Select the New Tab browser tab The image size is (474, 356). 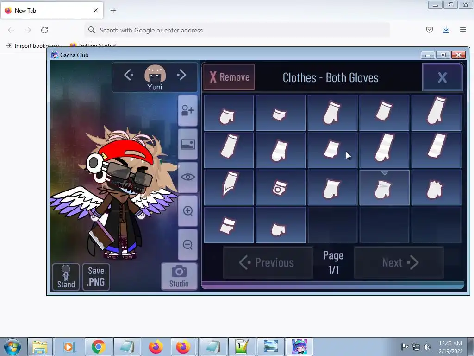coord(52,10)
